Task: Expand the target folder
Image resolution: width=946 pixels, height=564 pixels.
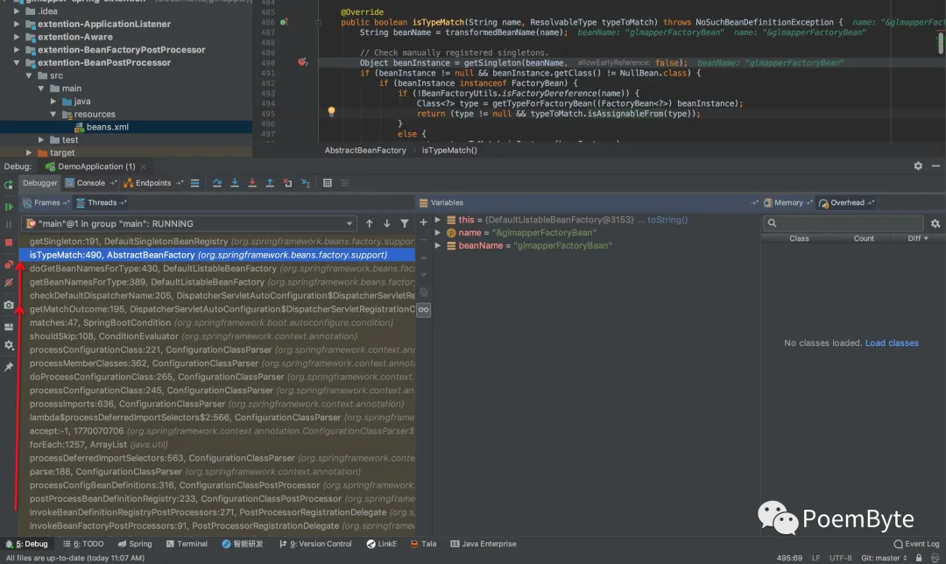Action: tap(29, 152)
